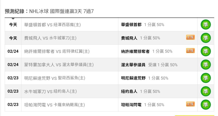Open 蒙特婁加拿大人 VS 渥太華參議員 match

[59, 65]
